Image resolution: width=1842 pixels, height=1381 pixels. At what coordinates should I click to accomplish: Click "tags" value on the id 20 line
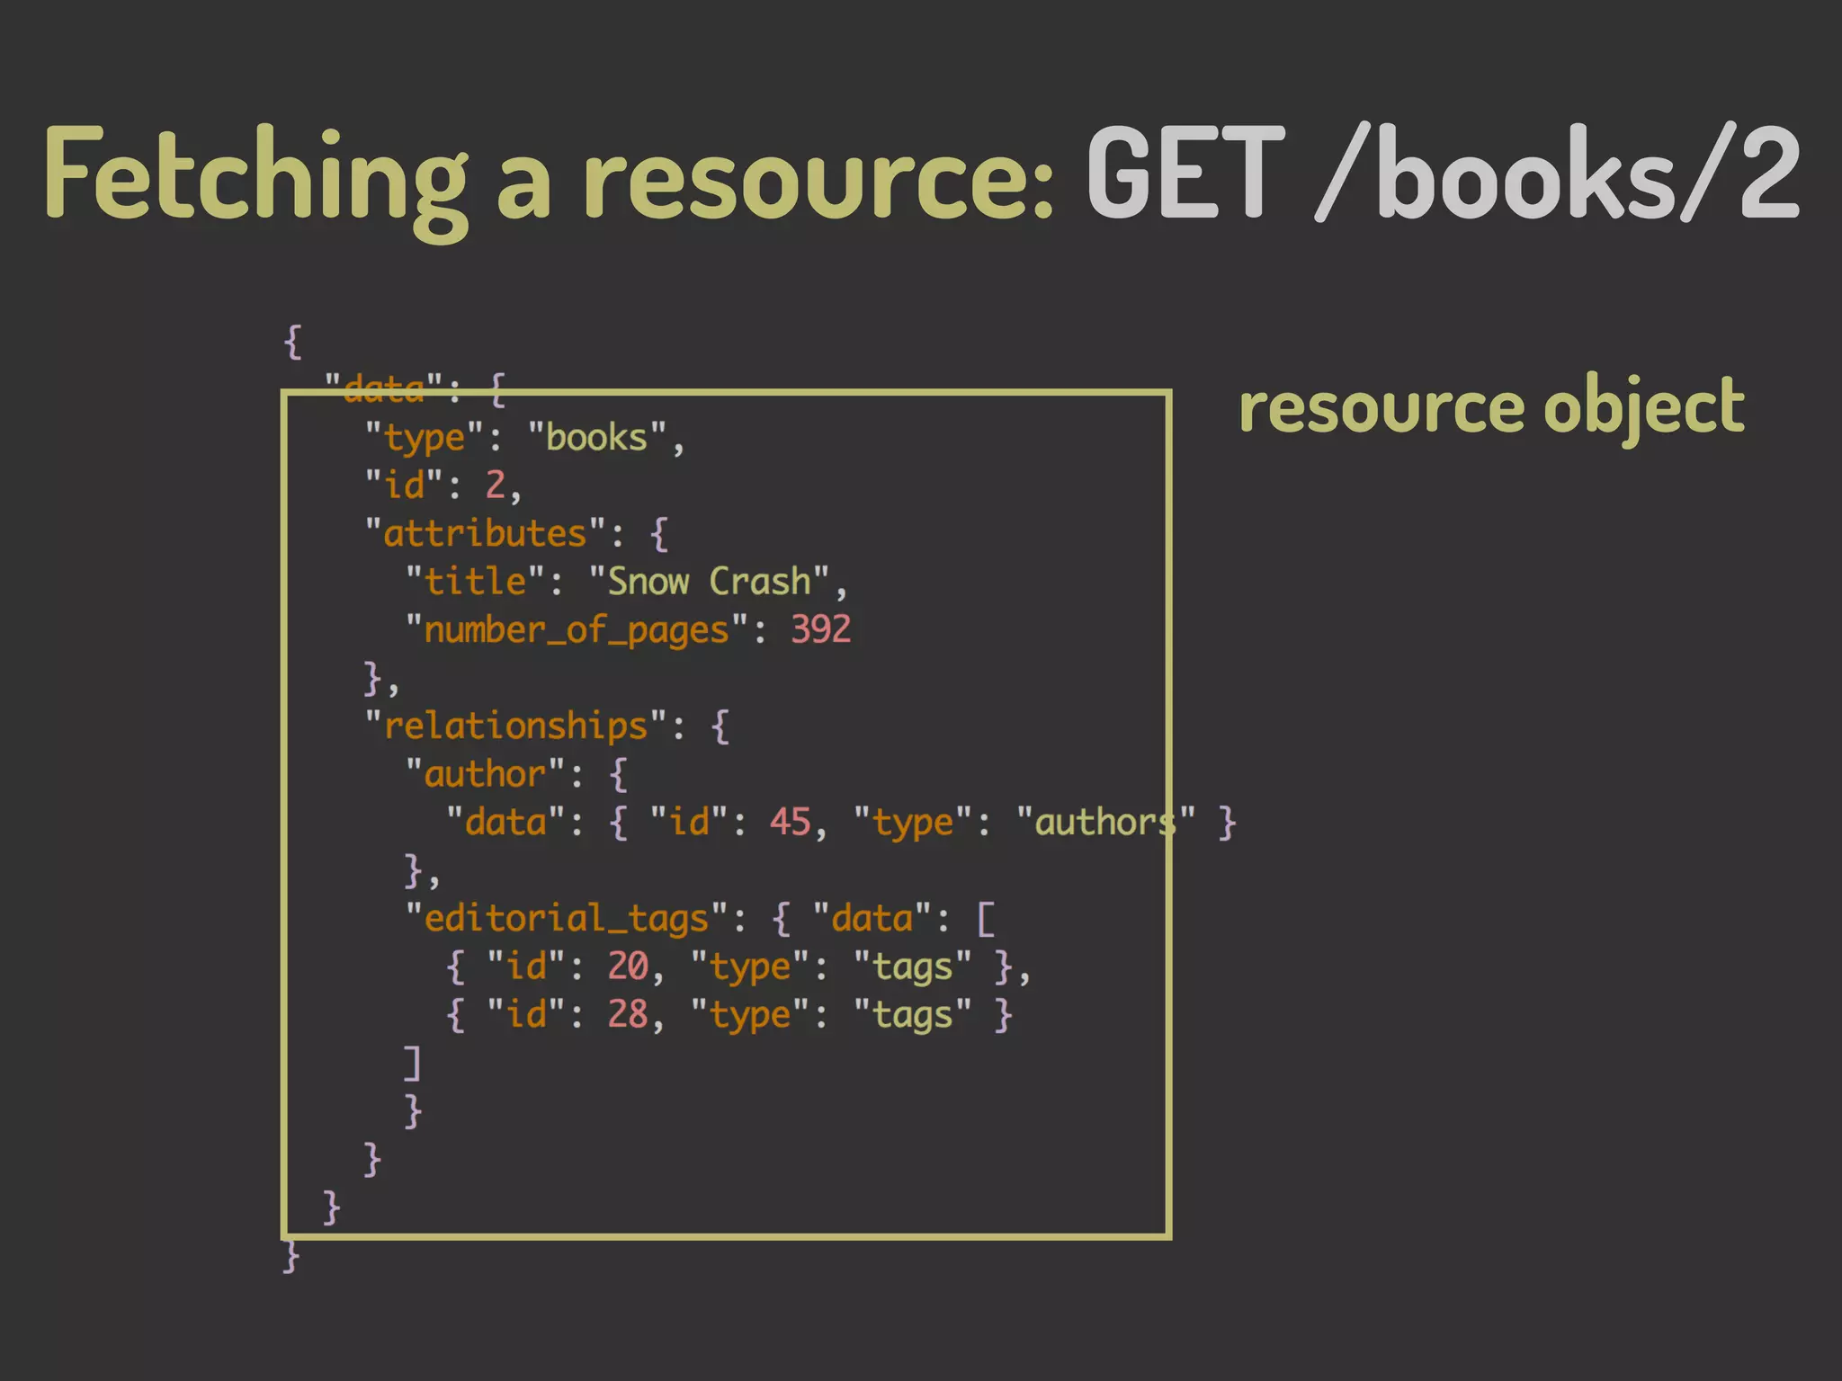(913, 967)
